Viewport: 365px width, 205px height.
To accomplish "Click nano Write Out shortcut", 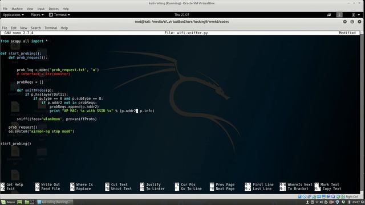I will point(48,184).
